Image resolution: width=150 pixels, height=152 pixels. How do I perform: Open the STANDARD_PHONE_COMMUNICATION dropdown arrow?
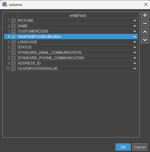point(135,58)
